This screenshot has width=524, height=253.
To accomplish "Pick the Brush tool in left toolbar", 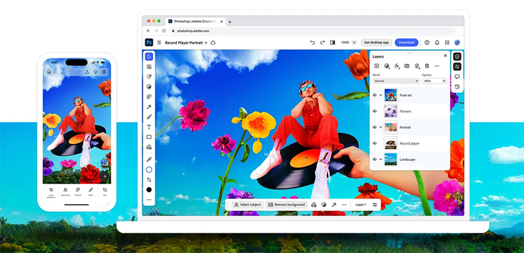I will click(x=149, y=116).
